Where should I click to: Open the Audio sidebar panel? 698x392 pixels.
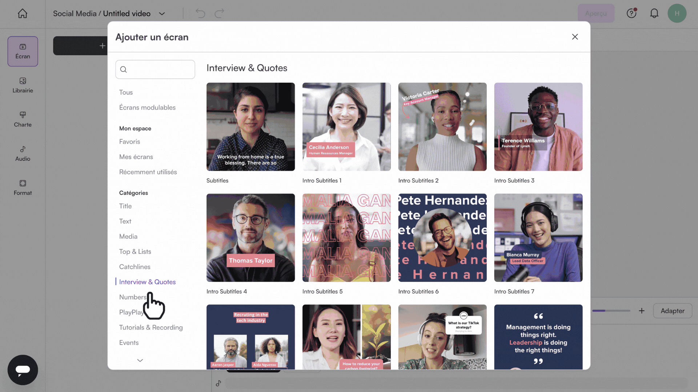[23, 153]
